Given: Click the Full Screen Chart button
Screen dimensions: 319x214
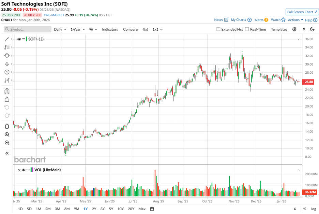Looking at the screenshot, I should click(302, 12).
